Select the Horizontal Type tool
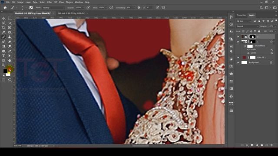Screen dimensions: 278x156 [x=3, y=56]
